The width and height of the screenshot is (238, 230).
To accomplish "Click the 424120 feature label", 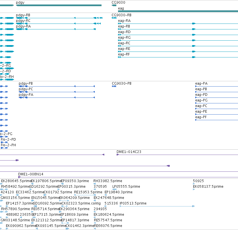I will click(7, 192).
